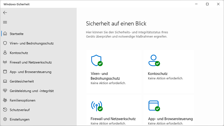Open the Firewall und Netzwerkschutz card title
The width and height of the screenshot is (224, 126).
pos(113,119)
